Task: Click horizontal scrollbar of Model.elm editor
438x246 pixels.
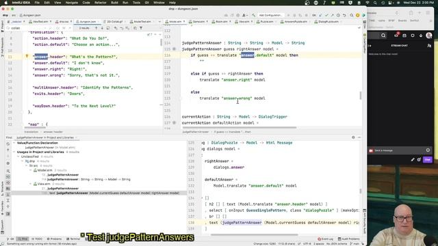Action: pos(240,128)
